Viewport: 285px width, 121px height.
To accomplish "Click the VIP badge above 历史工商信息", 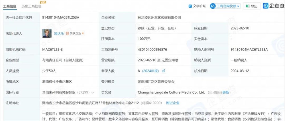I will click(x=44, y=2).
